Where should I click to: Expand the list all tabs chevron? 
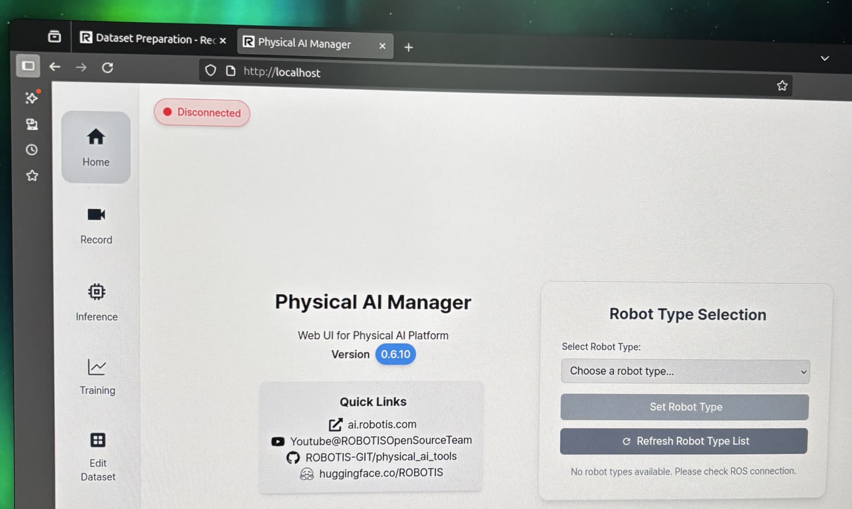point(824,58)
